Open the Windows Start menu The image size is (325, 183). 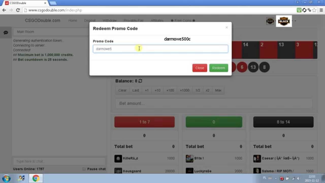6,178
